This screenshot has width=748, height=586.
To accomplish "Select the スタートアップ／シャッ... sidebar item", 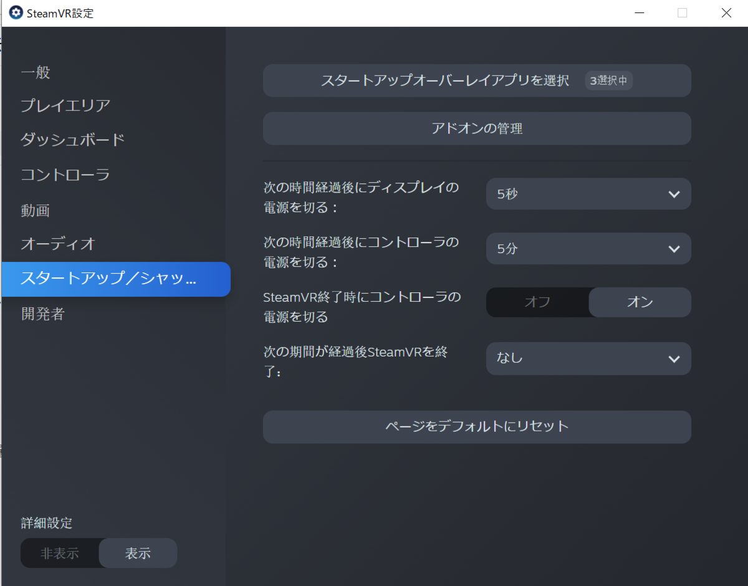I will point(116,279).
